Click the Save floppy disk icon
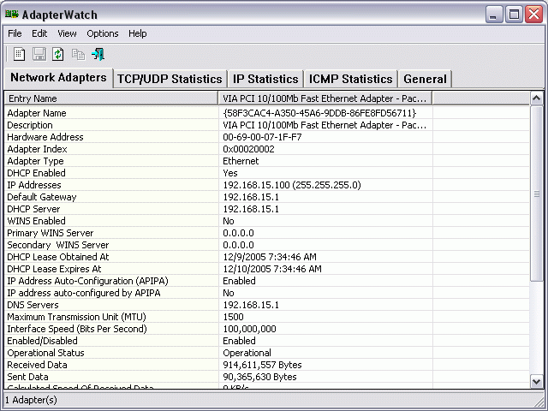 tap(39, 54)
